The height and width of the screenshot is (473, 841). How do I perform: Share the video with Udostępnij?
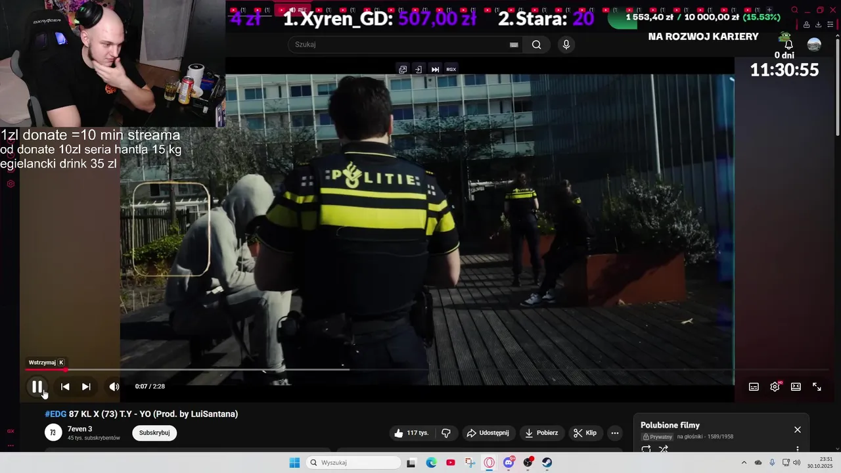pyautogui.click(x=488, y=433)
